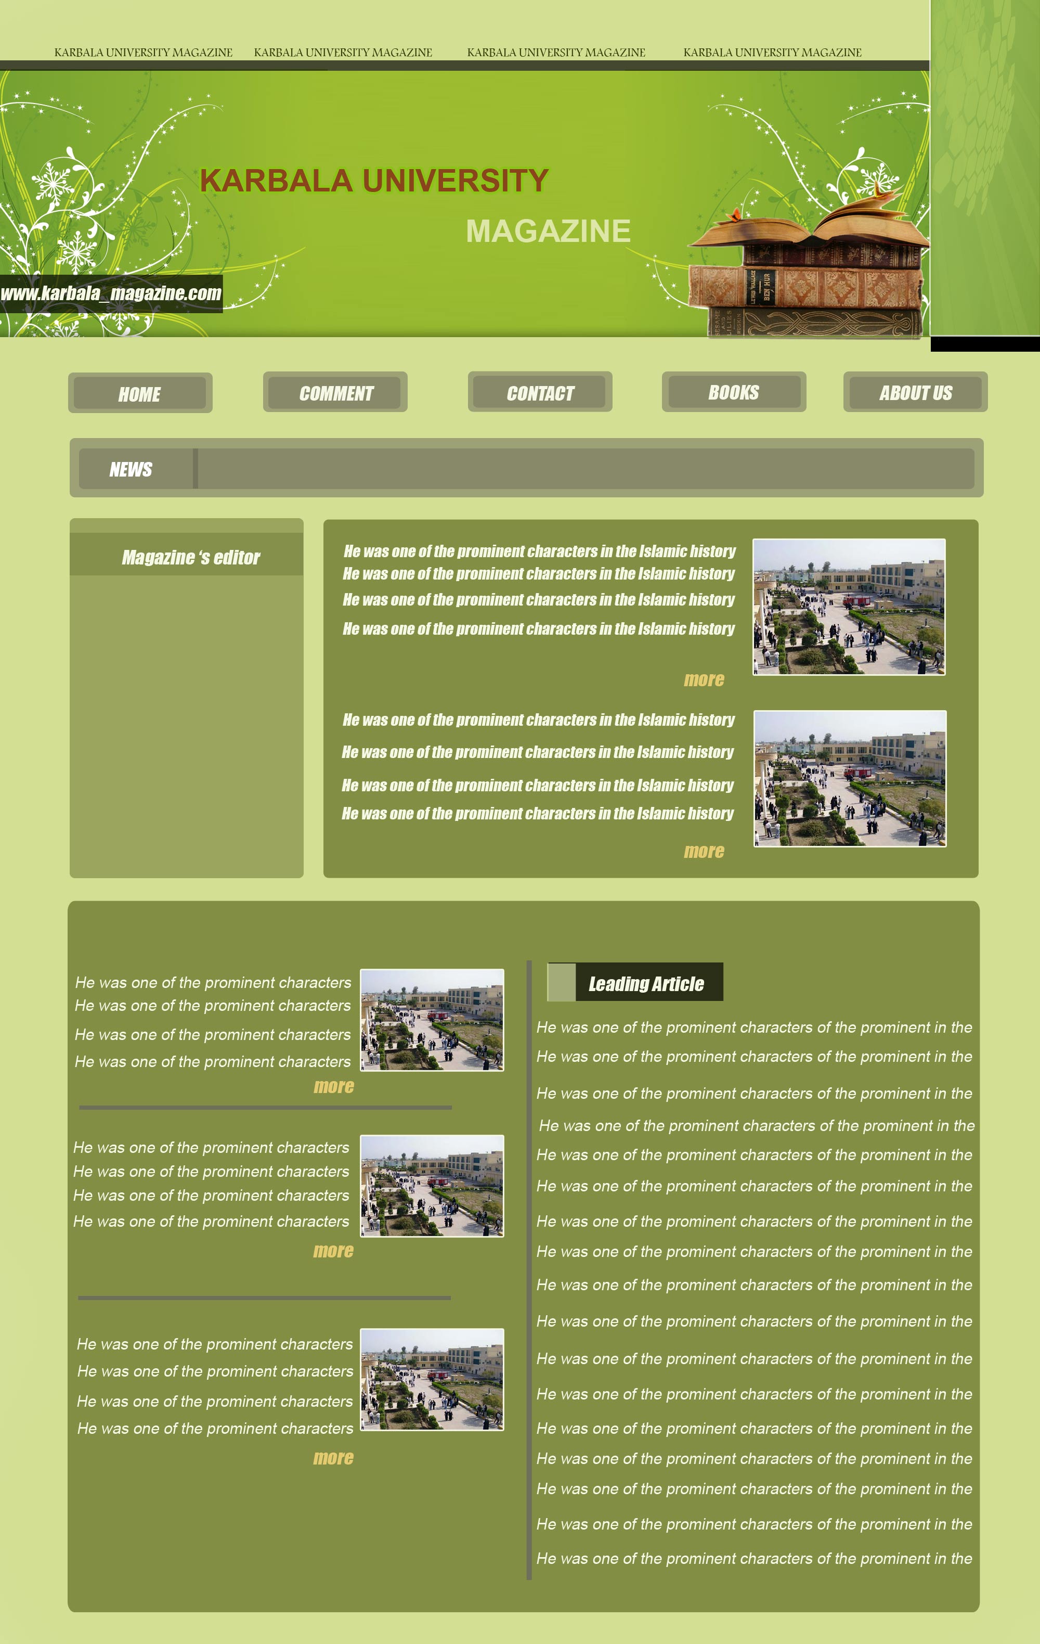Go to the CONTACT page

point(540,393)
